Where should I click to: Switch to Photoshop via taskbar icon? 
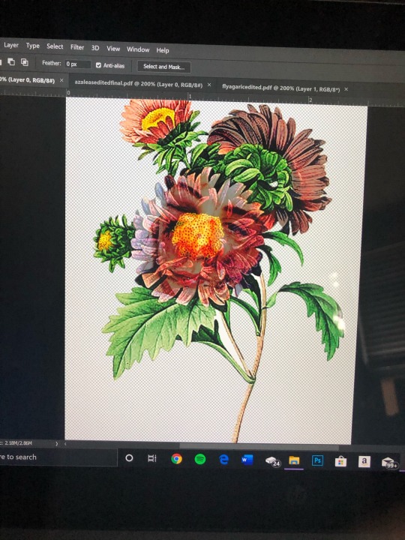pos(317,460)
